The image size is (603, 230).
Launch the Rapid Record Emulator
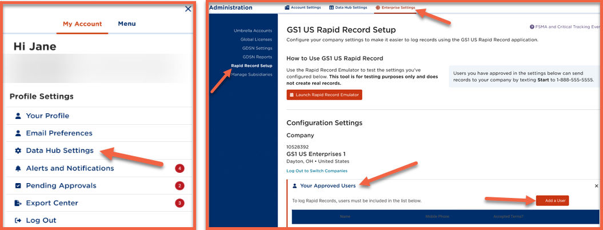point(324,94)
